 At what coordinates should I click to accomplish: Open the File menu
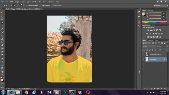[x=7, y=2]
